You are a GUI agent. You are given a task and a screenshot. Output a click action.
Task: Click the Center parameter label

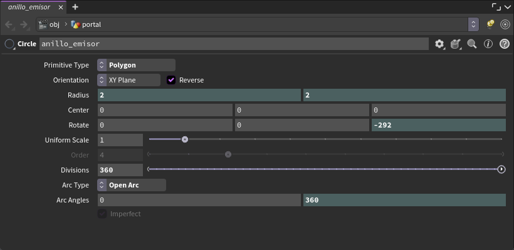(78, 110)
